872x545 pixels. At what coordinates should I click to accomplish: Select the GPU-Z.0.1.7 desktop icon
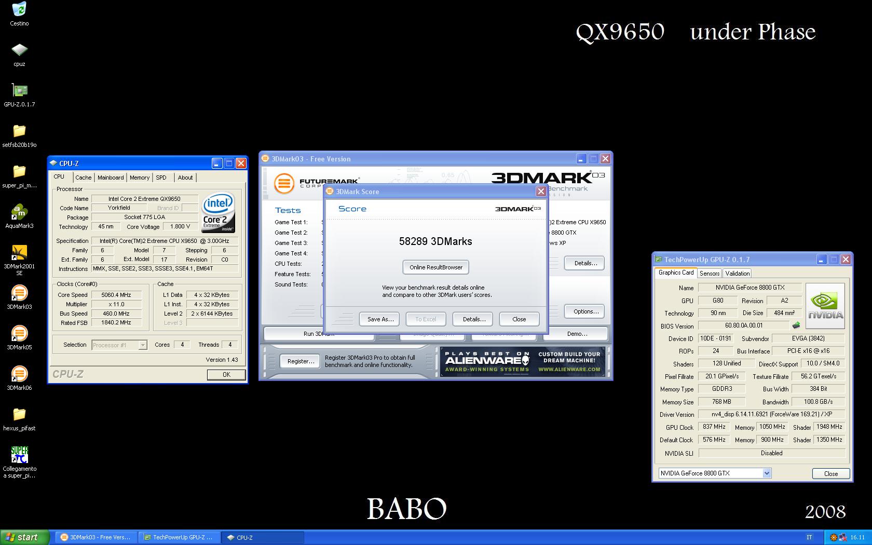tap(19, 90)
